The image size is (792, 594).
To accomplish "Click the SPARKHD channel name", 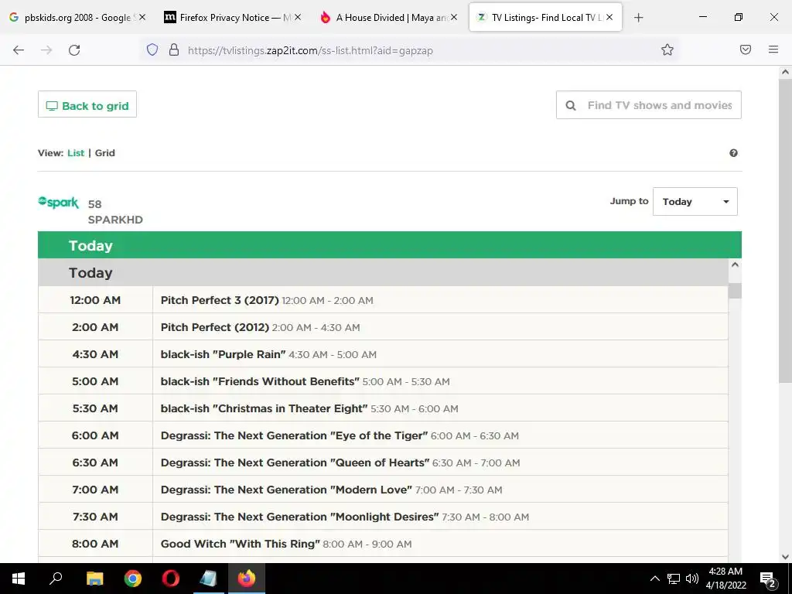I will tap(115, 220).
